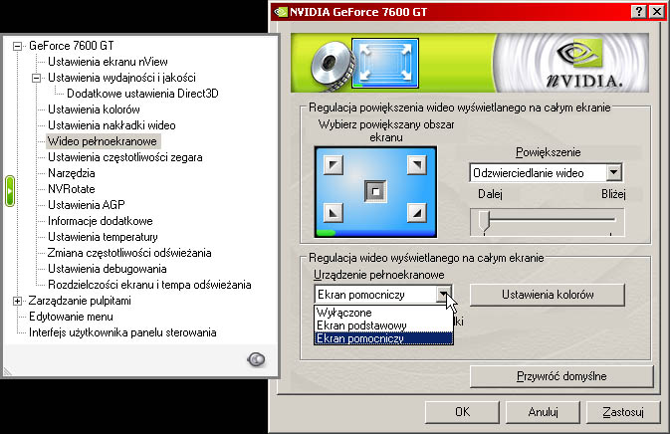Open Ustawienia AGP
The height and width of the screenshot is (434, 670).
tap(87, 205)
